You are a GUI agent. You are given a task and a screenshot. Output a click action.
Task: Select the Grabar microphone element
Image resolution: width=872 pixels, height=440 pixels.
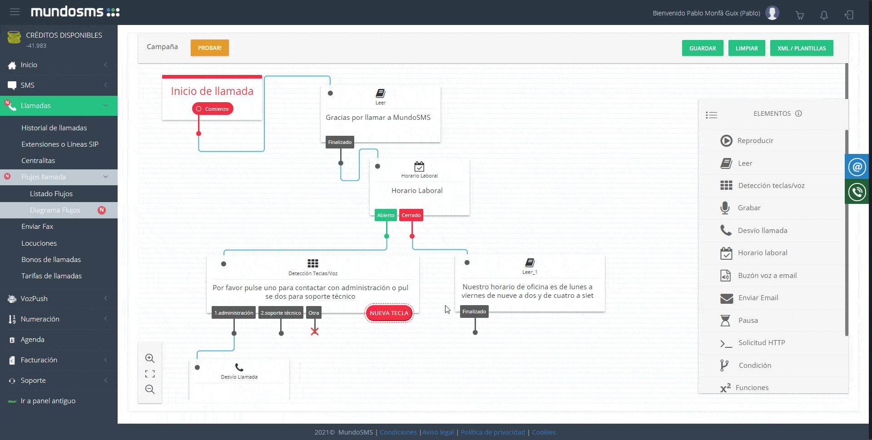(725, 208)
